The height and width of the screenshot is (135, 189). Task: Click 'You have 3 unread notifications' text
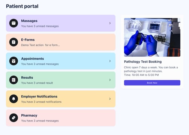pos(41,102)
